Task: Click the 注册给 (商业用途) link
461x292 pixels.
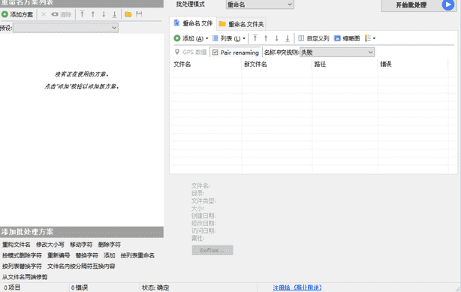Action: [x=297, y=287]
